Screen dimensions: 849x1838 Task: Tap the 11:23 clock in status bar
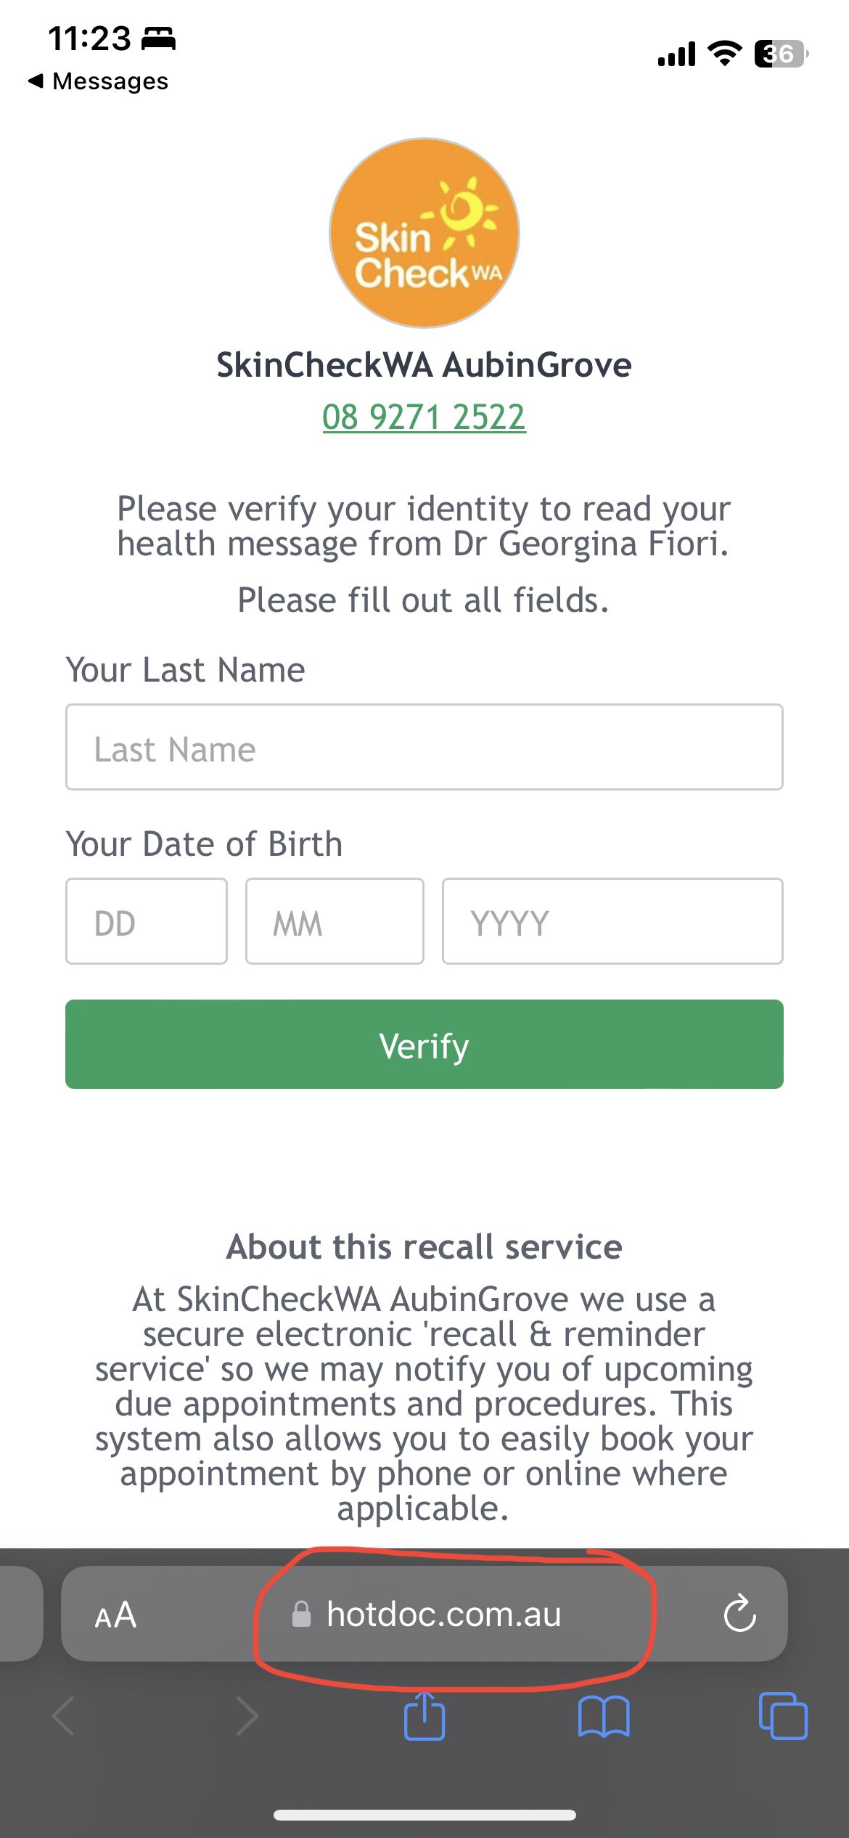click(89, 38)
